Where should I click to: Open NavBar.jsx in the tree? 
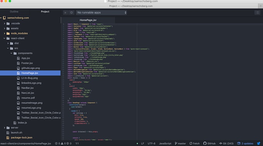coord(27,88)
